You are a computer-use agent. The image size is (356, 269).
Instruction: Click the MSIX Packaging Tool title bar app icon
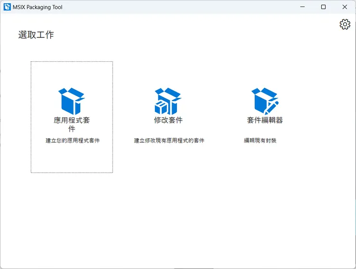[x=7, y=7]
